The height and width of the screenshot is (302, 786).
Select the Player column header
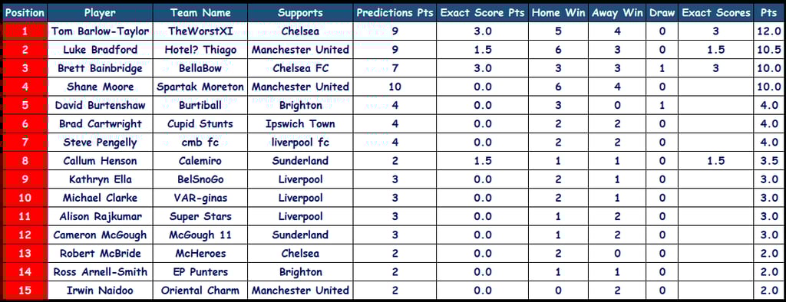tap(100, 13)
